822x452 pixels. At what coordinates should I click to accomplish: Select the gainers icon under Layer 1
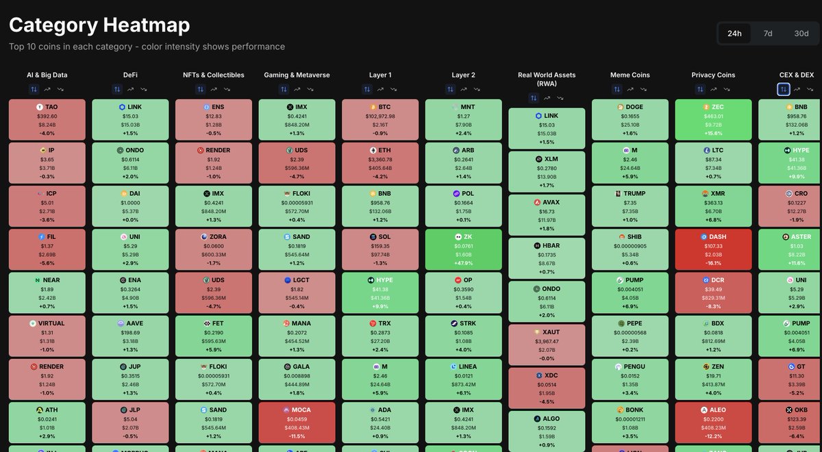(x=382, y=89)
